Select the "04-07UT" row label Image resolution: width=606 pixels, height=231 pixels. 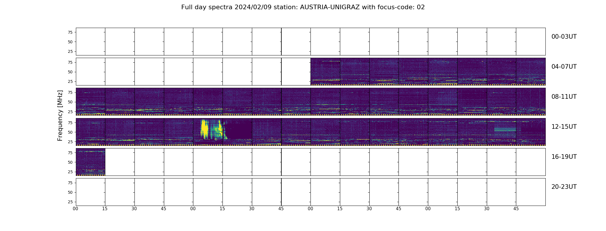564,67
